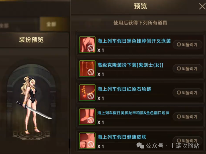The height and width of the screenshot is (154, 206).
Task: Click 되돌리기 next to 高级克隆装扮下装
Action: 187,69
